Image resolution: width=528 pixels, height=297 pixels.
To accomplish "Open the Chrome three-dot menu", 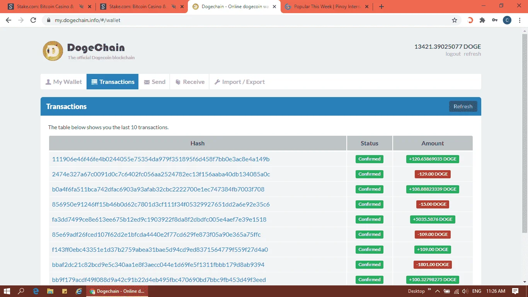I will tap(519, 20).
